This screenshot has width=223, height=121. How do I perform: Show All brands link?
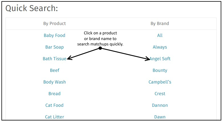pos(160,36)
